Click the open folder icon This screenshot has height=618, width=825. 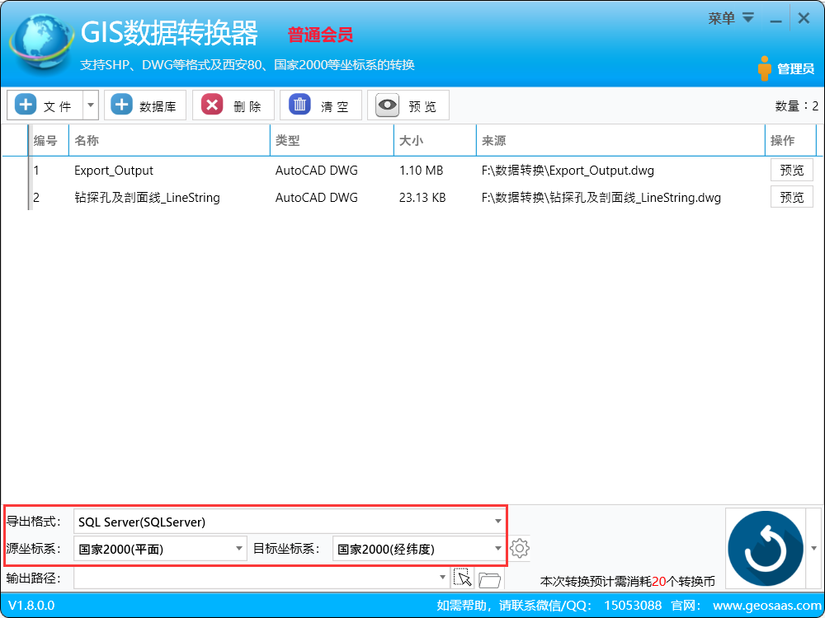click(x=490, y=579)
